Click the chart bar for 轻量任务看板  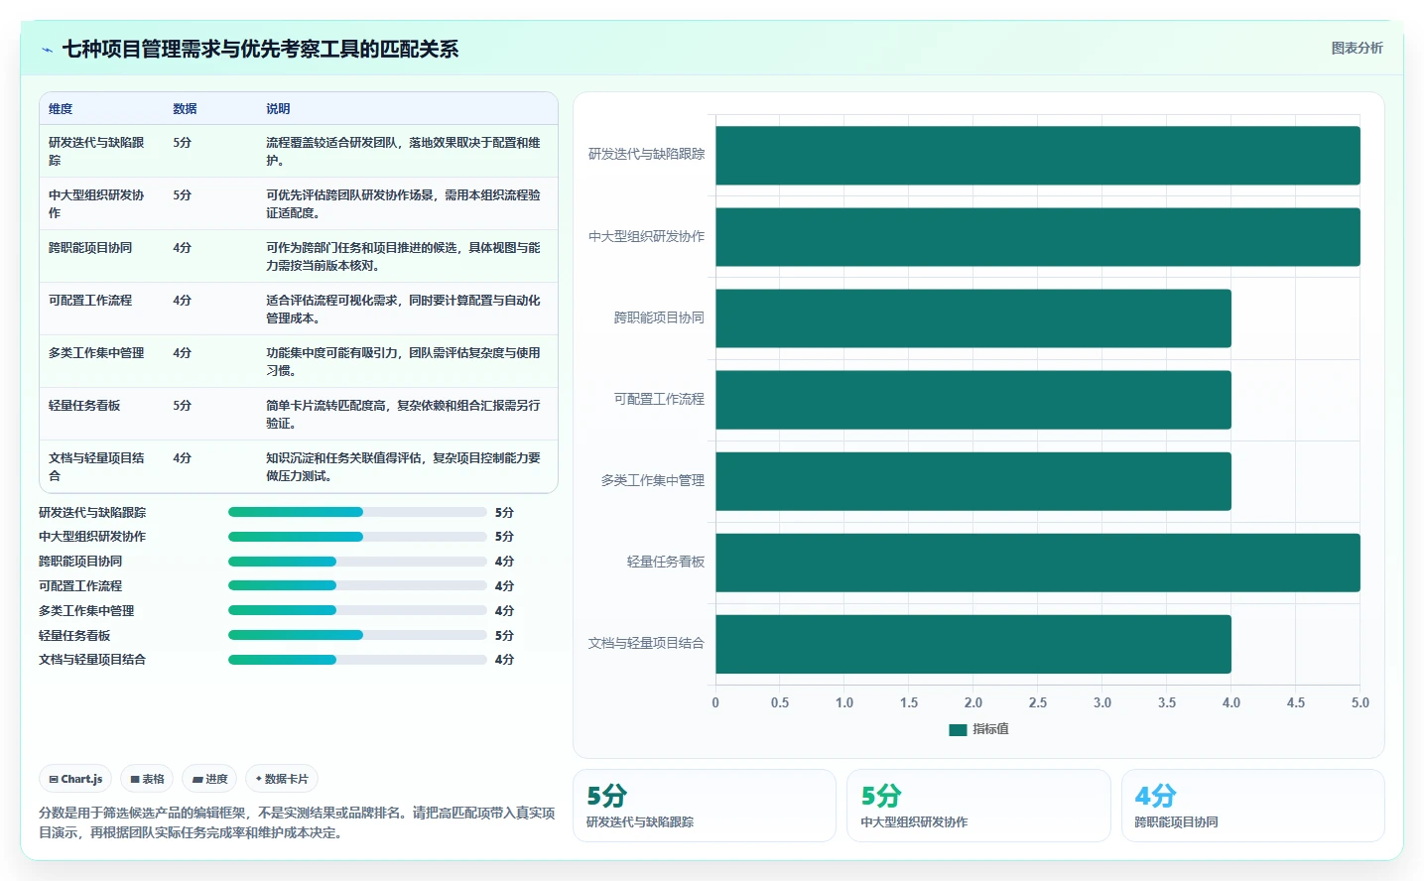[1038, 563]
